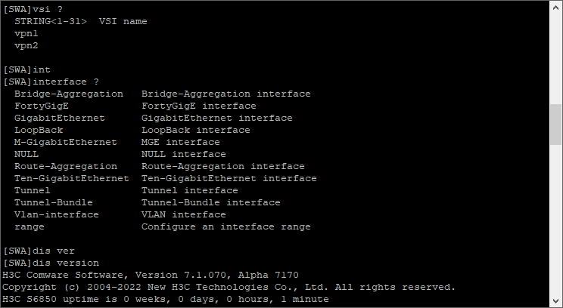The image size is (563, 308).
Task: Click the Route-Aggregation keyword in the first column
Action: click(65, 166)
